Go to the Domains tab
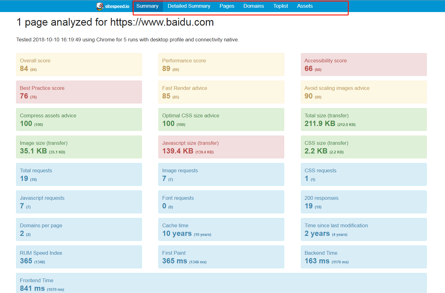The height and width of the screenshot is (293, 445). (254, 6)
